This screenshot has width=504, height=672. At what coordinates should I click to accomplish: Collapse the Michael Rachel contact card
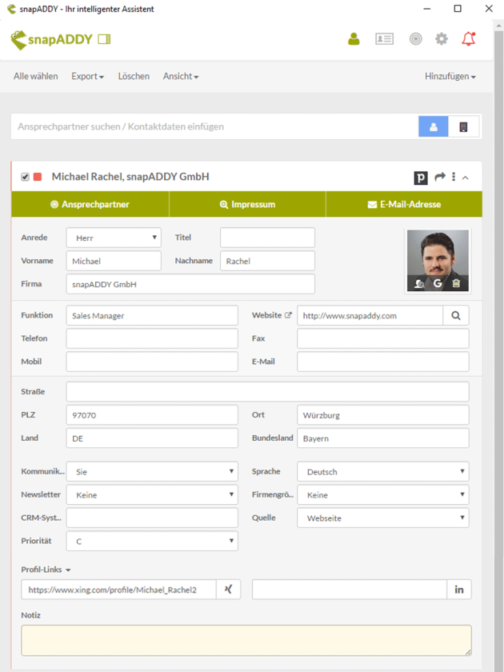click(x=466, y=178)
